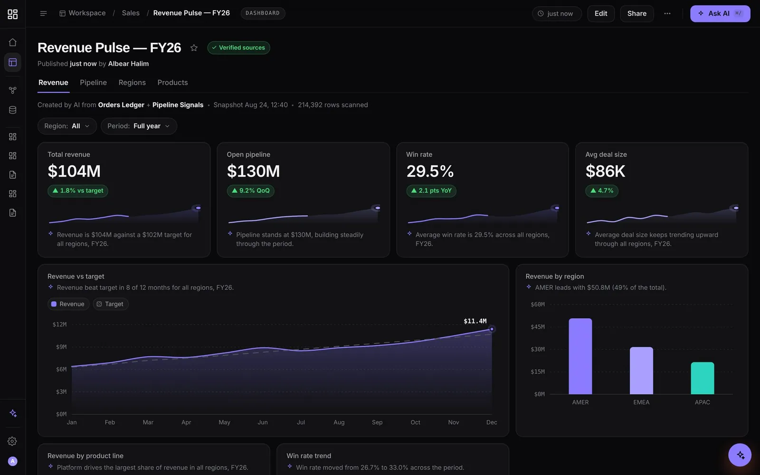
Task: Click '214,392 rows scanned' text
Action: [333, 105]
